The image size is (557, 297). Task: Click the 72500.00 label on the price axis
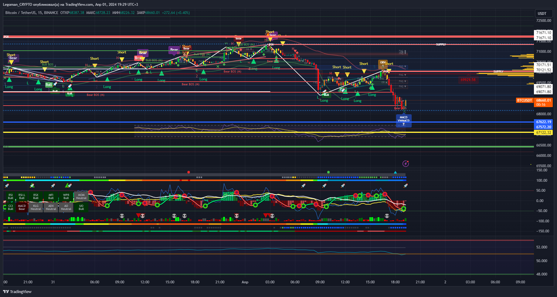click(544, 21)
